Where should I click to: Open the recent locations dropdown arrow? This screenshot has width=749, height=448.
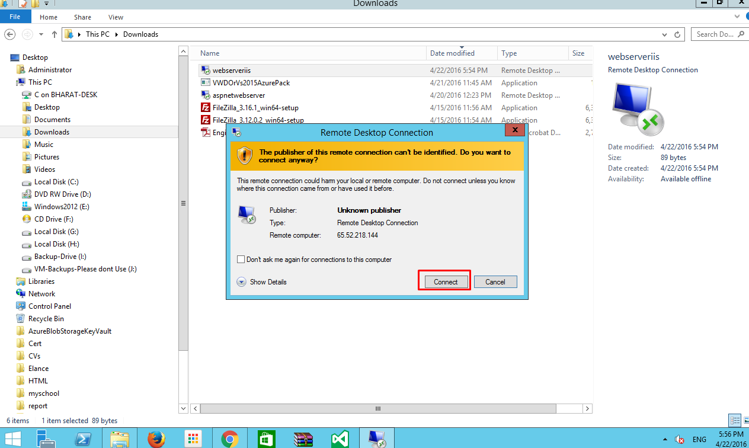[x=41, y=34]
